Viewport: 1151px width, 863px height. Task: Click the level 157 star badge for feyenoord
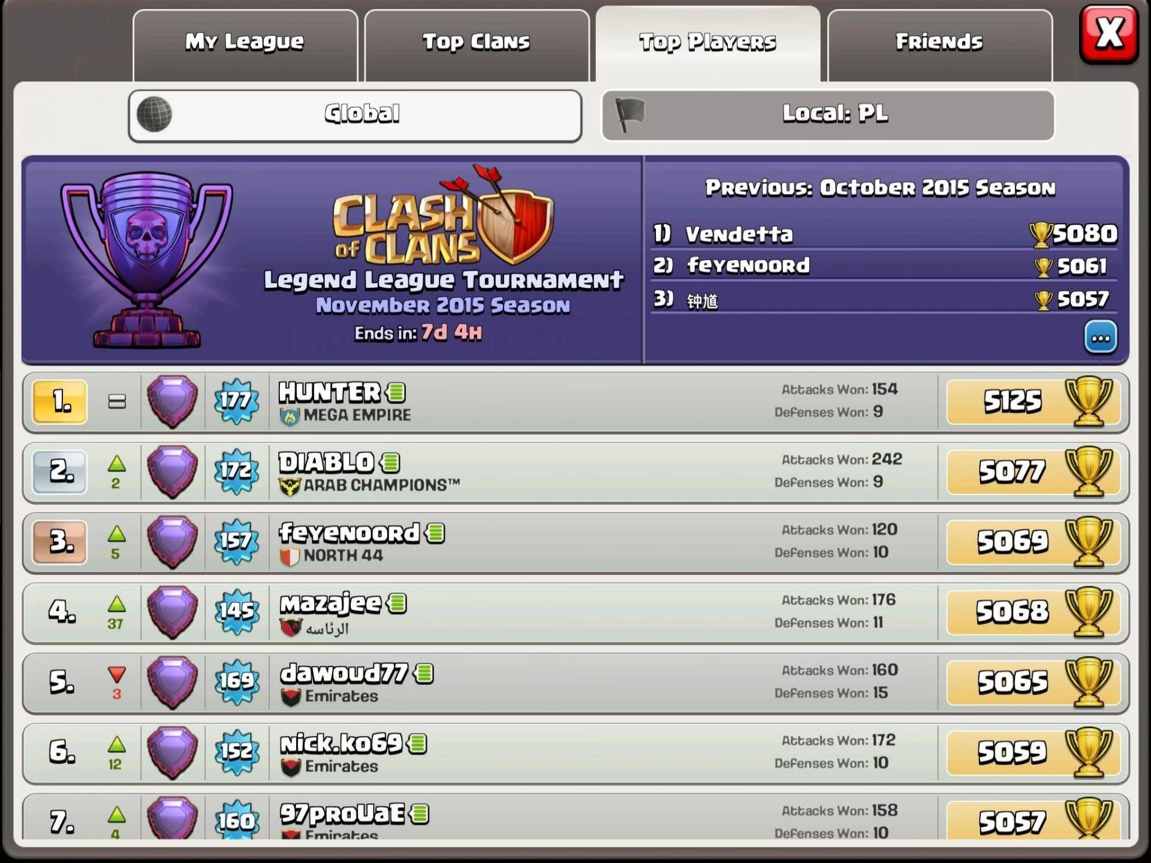(x=236, y=541)
